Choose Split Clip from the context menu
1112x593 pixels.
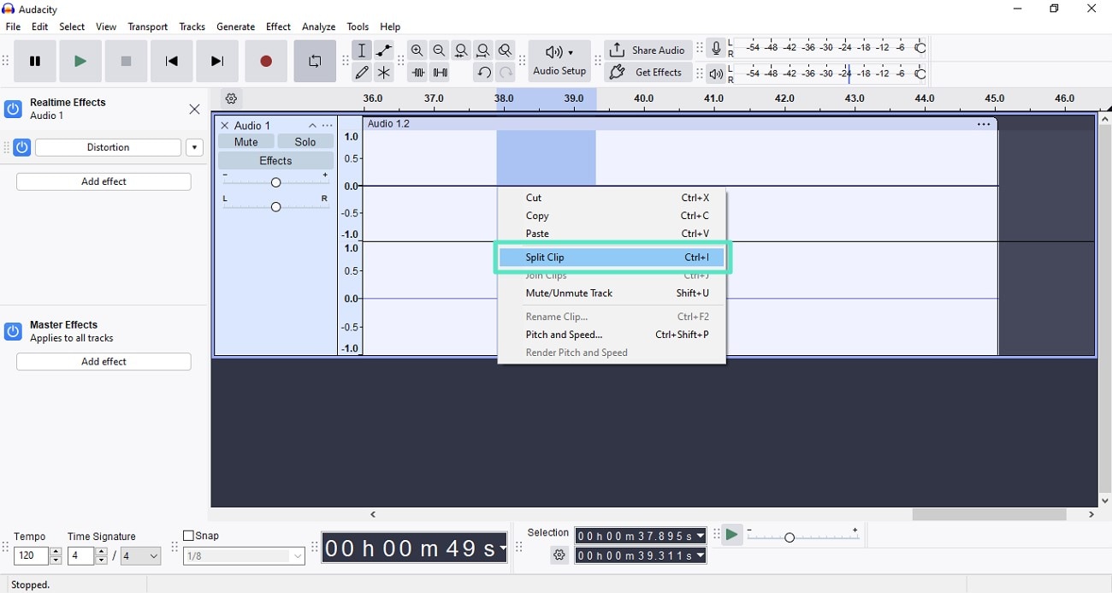coord(612,258)
